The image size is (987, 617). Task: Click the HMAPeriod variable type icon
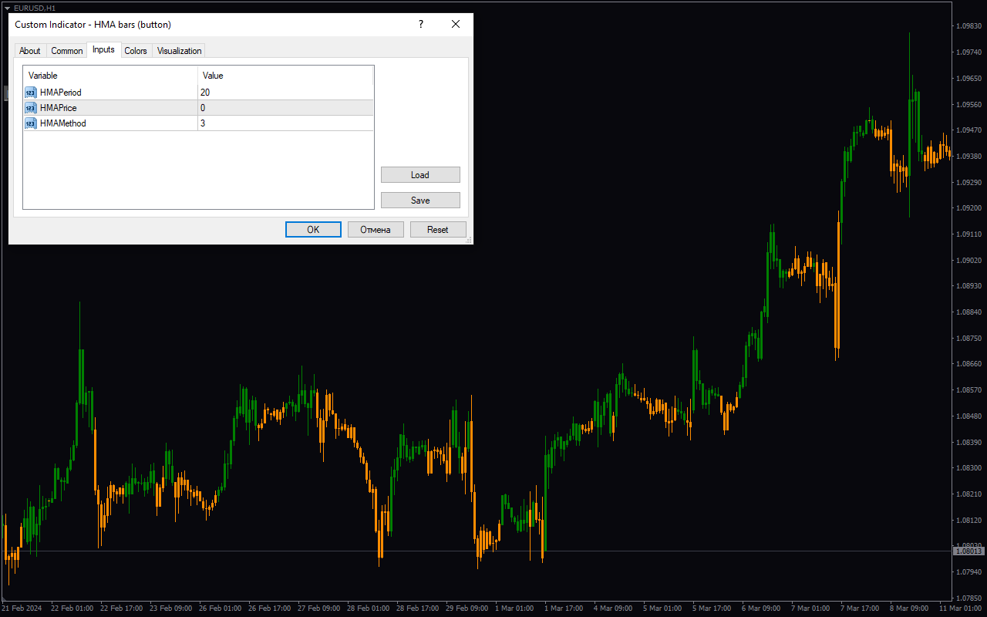tap(31, 93)
